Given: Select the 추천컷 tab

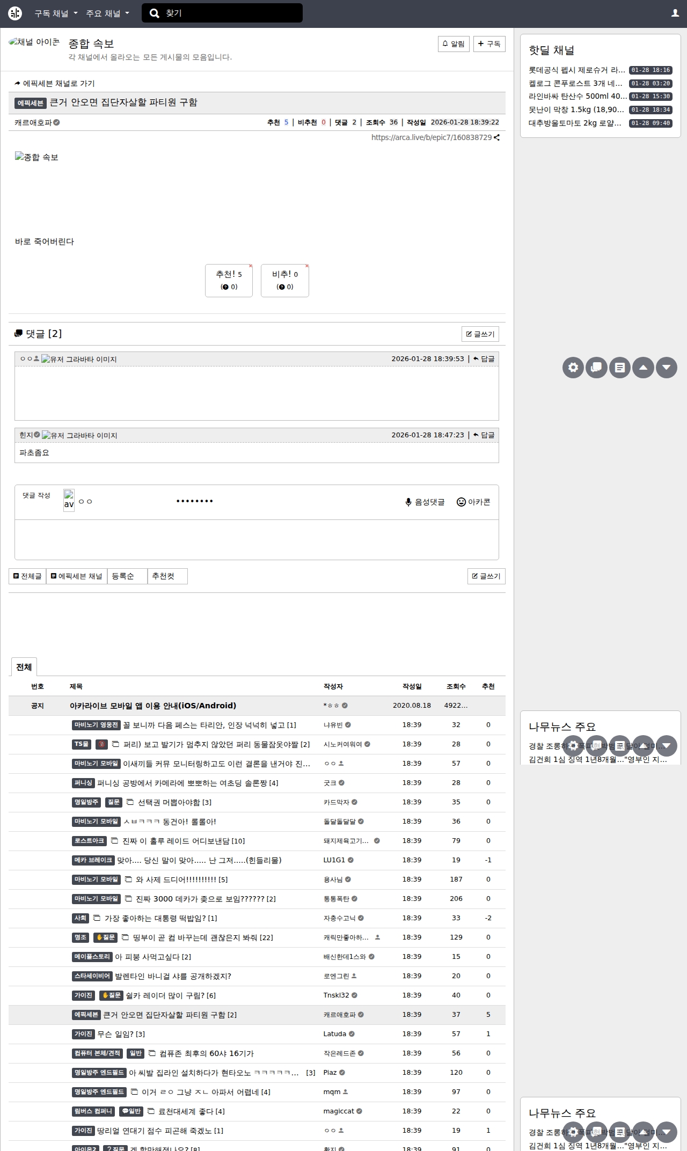Looking at the screenshot, I should pos(167,576).
